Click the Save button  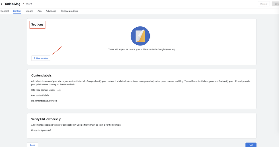point(276,4)
